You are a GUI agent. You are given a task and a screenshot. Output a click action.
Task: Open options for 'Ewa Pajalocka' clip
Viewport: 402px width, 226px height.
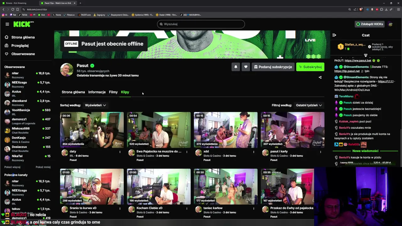click(x=187, y=152)
